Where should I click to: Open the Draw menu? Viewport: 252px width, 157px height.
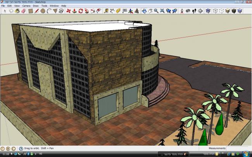pyautogui.click(x=36, y=6)
